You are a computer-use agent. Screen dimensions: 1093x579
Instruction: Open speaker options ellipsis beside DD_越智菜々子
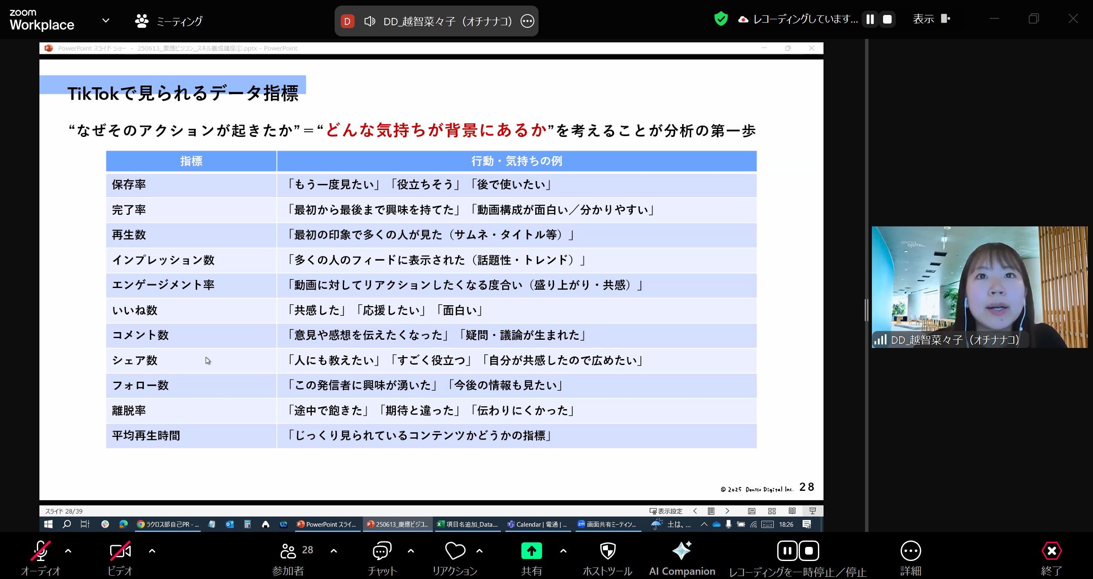point(527,21)
